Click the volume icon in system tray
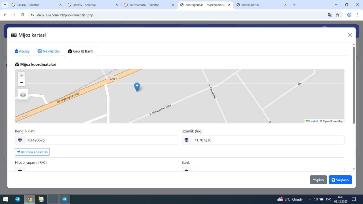The image size is (363, 204). [x=316, y=199]
